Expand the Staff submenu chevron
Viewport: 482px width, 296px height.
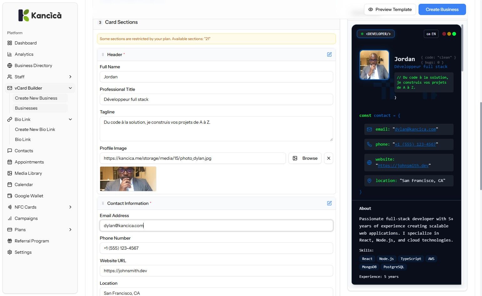[70, 77]
